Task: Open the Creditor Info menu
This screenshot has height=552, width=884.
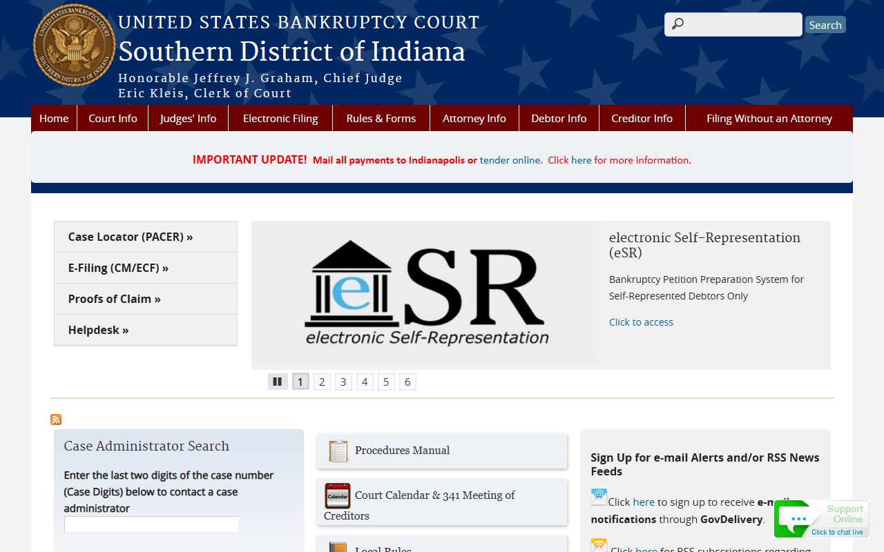Action: (642, 118)
